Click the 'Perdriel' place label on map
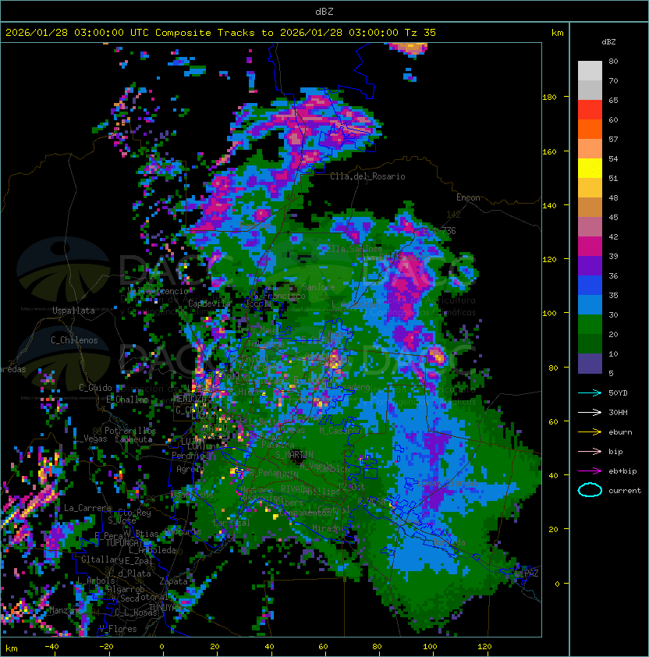 (190, 456)
